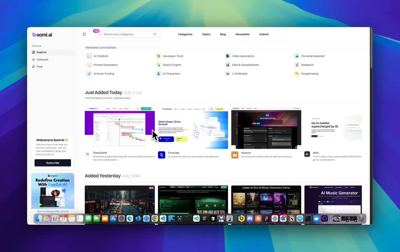400x252 pixels.
Task: Go to the Blog page
Action: click(223, 34)
